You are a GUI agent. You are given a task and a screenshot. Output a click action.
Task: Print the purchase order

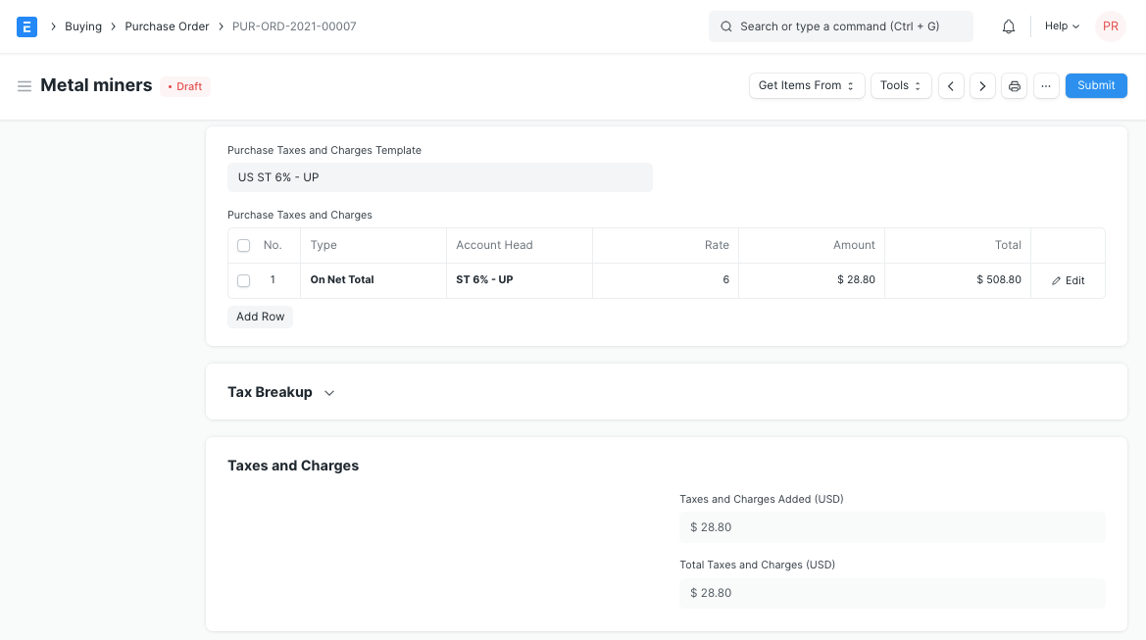pos(1014,85)
